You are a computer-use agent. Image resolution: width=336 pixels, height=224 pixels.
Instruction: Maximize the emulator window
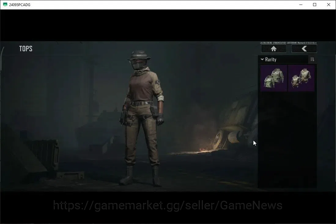pyautogui.click(x=315, y=5)
